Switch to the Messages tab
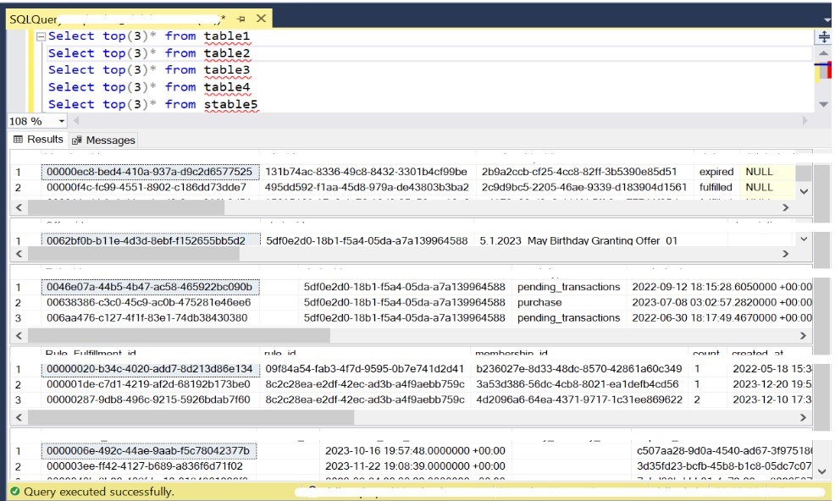The width and height of the screenshot is (835, 501). point(104,140)
